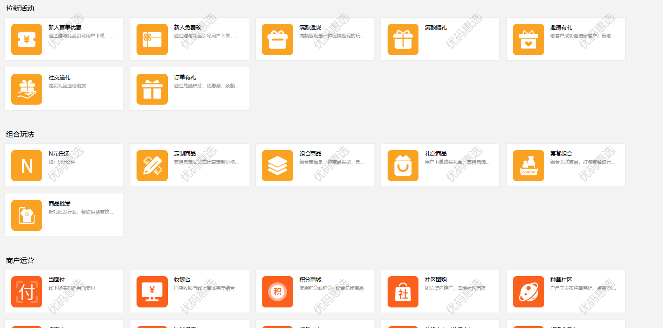Click the 当面付 payment icon
This screenshot has width=663, height=328.
(x=27, y=292)
